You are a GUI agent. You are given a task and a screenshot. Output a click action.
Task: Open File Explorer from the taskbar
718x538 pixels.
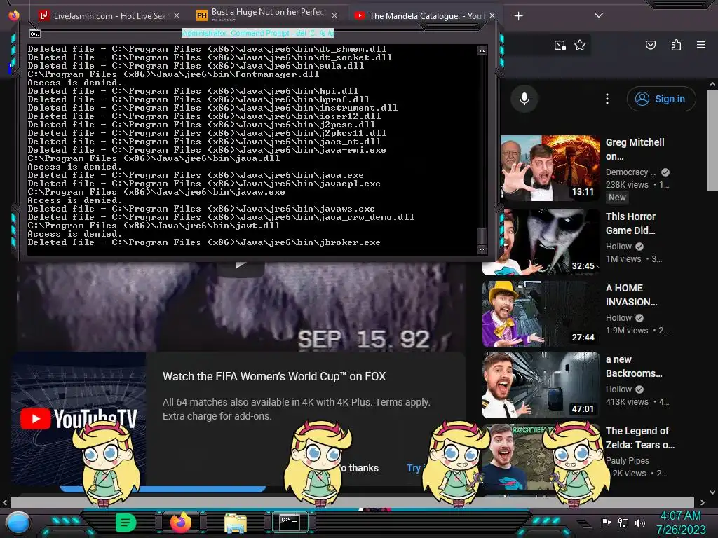236,523
